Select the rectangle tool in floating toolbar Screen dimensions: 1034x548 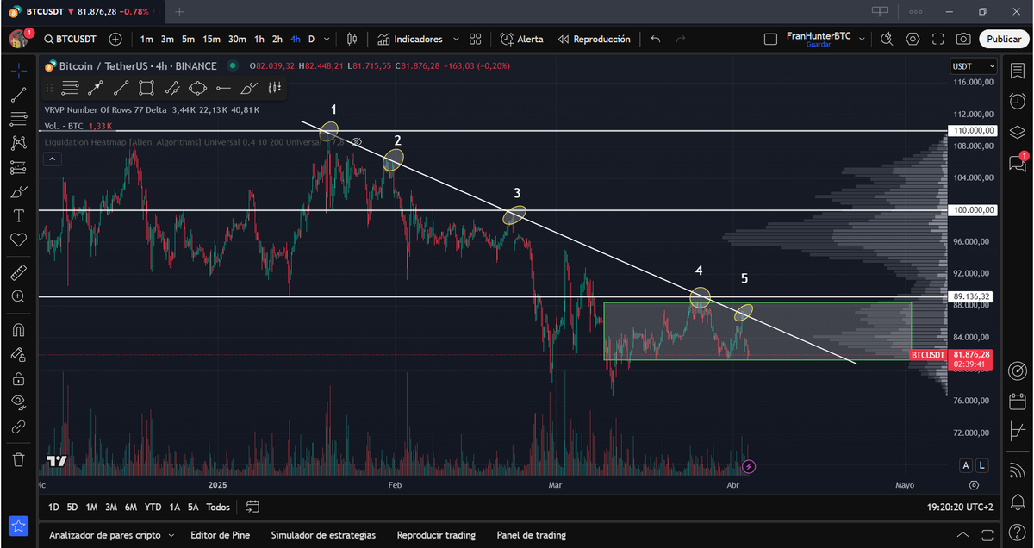tap(146, 87)
